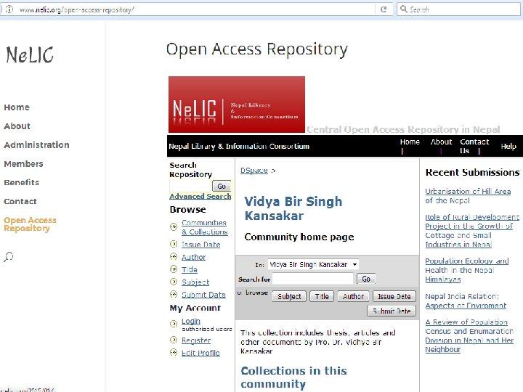Viewport: 523px width, 392px height.
Task: Open Contact in left site menu
Action: point(20,201)
